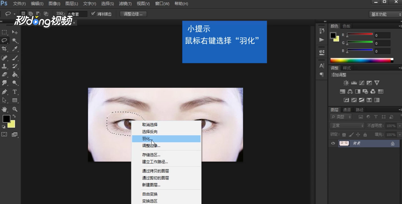Open the 正常 blend mode dropdown
Screen dimensions: 402x204
346,125
